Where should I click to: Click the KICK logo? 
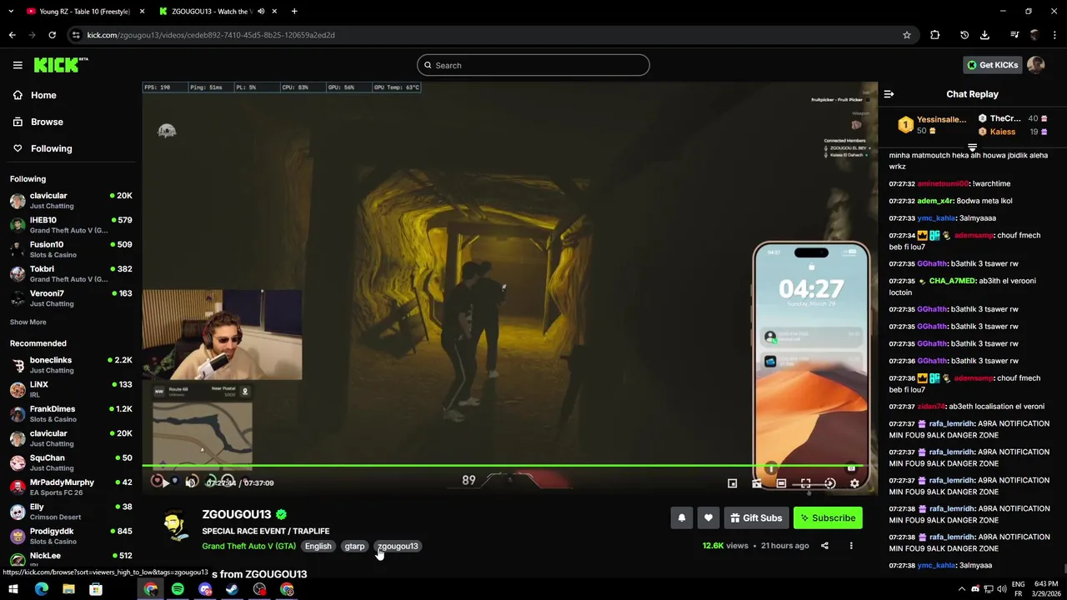(60, 65)
